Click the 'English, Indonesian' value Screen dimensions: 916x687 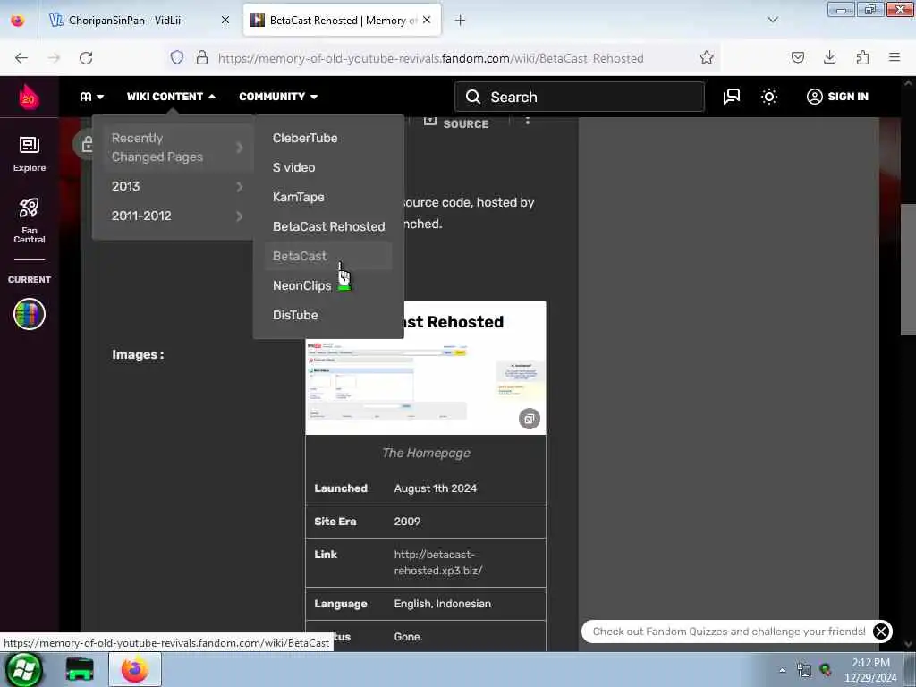pos(443,604)
